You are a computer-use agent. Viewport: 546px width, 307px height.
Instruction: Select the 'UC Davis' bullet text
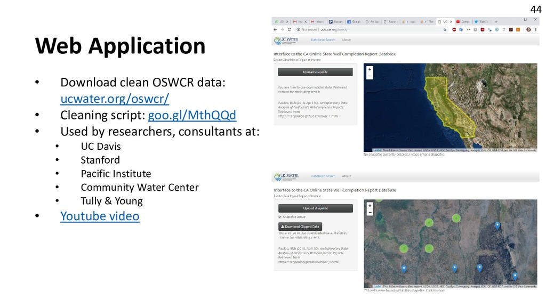point(101,146)
